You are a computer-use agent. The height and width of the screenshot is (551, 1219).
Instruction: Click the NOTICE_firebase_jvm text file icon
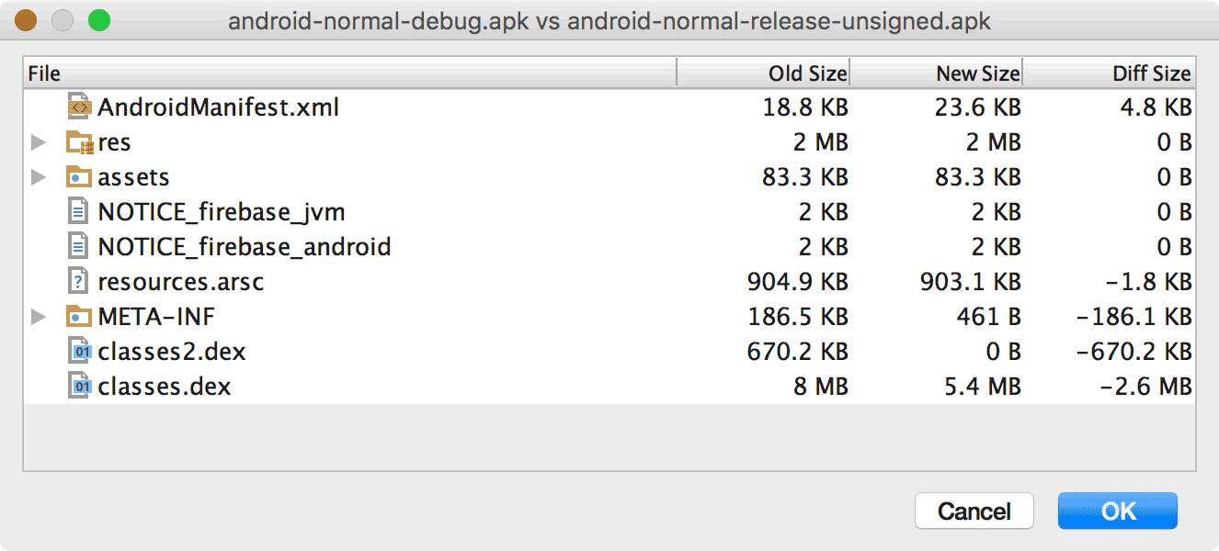point(78,211)
